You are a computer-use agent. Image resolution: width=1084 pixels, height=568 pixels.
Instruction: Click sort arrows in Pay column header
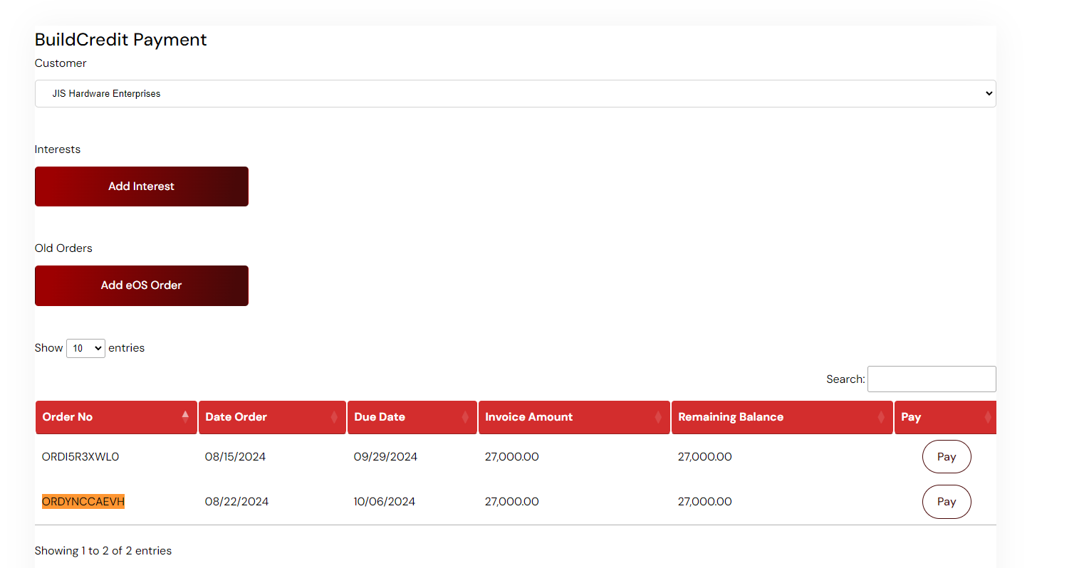point(987,417)
